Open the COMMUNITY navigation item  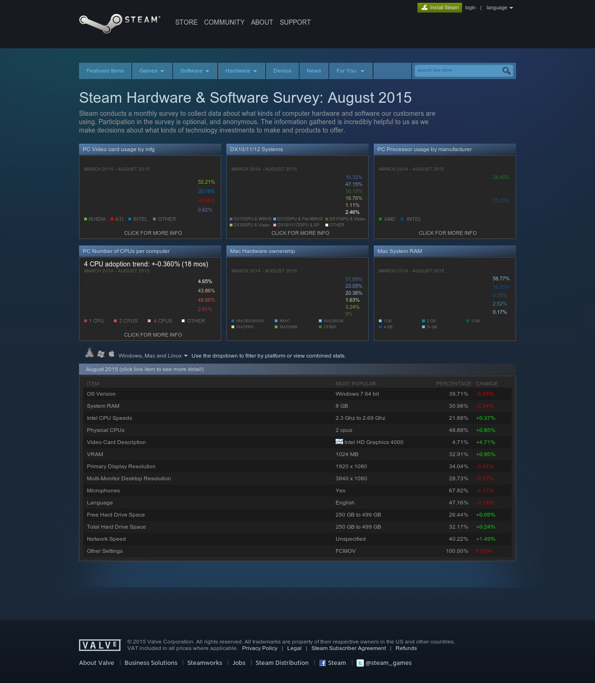(224, 22)
